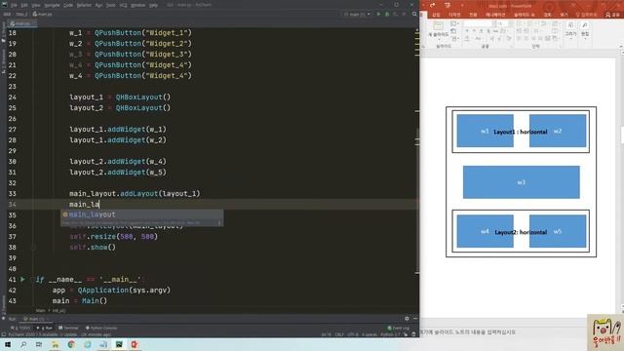624x351 pixels.
Task: Click Undo arrow in PowerPoint title bar
Action: click(433, 5)
